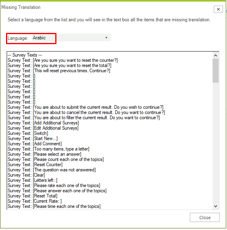Click the 'Reset Counter' survey text line
Screen dimensions: 227x230
pos(35,165)
